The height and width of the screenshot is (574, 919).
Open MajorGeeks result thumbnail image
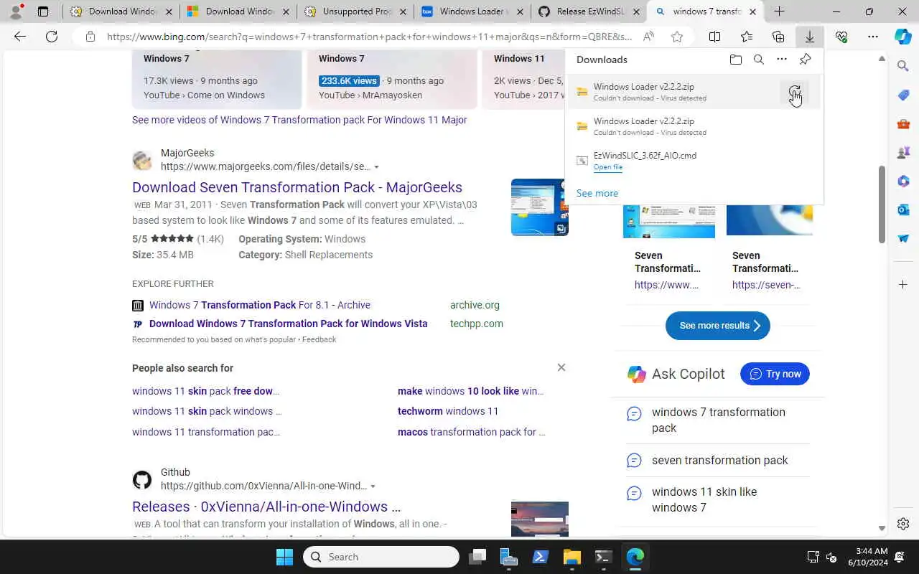(540, 207)
